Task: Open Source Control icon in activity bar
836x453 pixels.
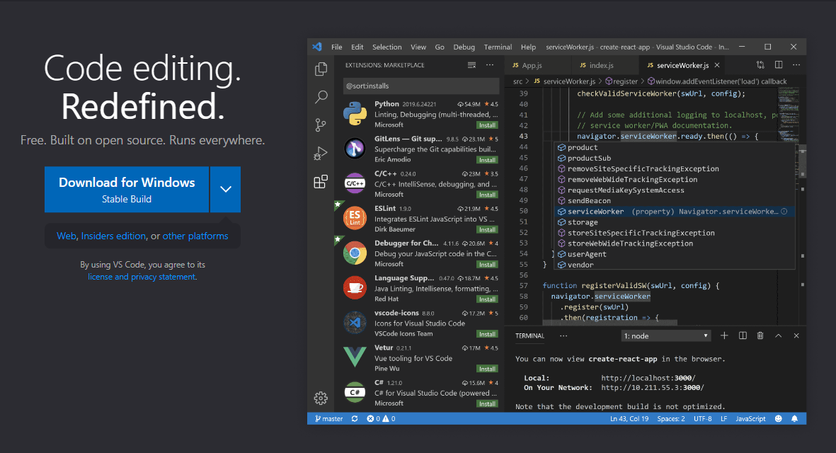Action: [321, 125]
